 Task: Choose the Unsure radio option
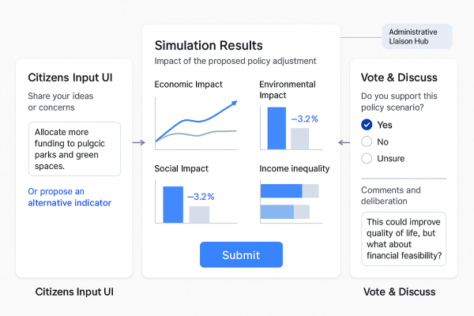pos(367,158)
